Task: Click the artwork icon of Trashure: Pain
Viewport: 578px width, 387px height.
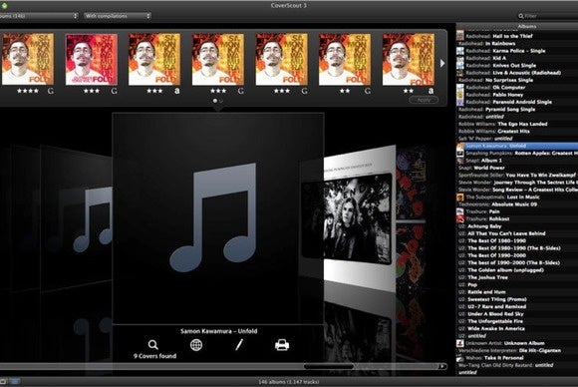Action: click(460, 211)
